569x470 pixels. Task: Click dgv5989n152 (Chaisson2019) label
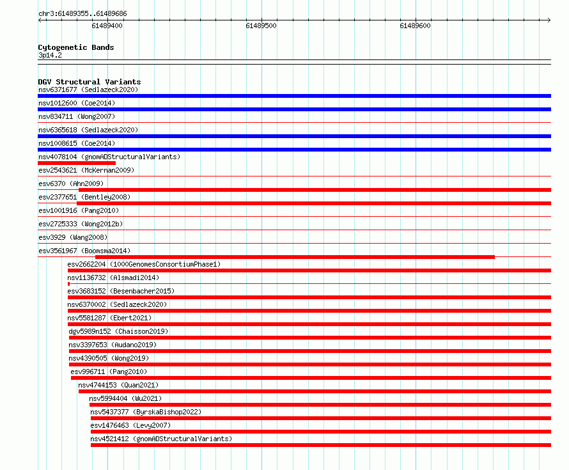118,331
